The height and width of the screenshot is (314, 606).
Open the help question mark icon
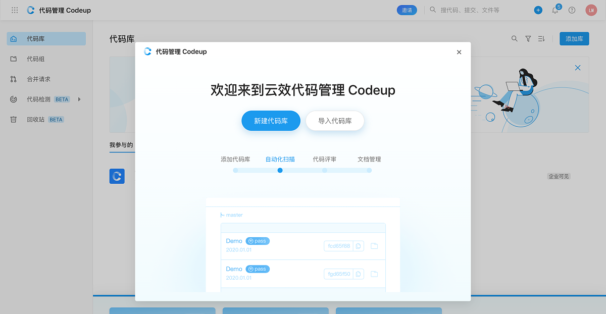pos(572,10)
